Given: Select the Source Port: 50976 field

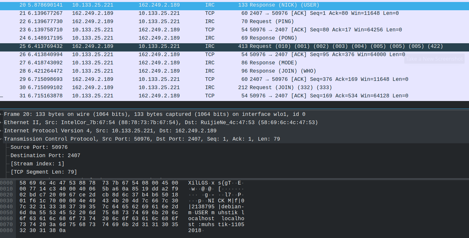Looking at the screenshot, I should point(40,147).
